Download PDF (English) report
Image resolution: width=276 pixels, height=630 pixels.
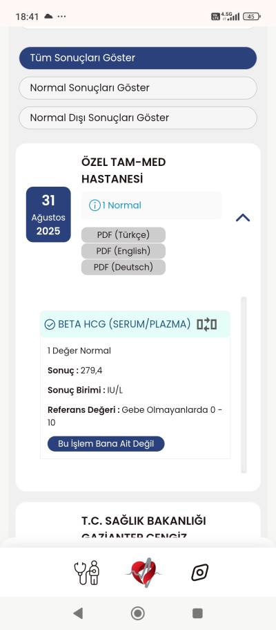pyautogui.click(x=123, y=251)
